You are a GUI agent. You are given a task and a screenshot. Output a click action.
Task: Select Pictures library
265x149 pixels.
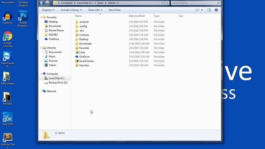tap(53, 61)
